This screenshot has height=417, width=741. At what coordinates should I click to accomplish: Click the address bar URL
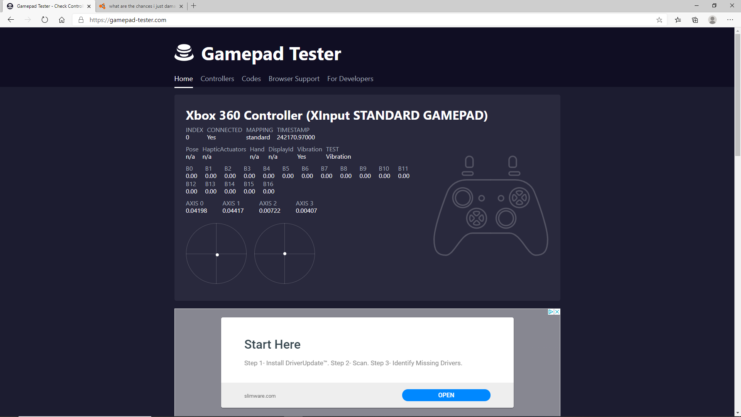pos(128,20)
